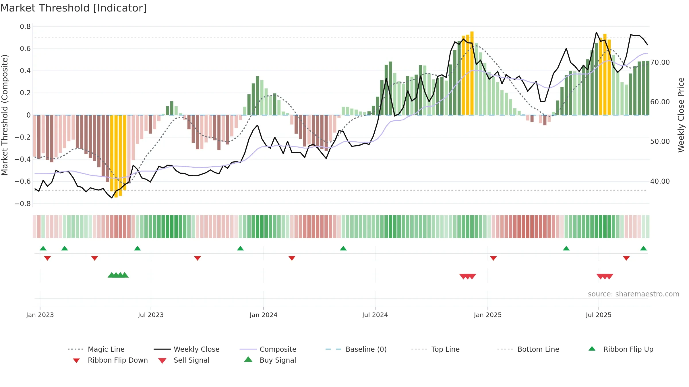The image size is (689, 387).
Task: Toggle the Weekly Close legend entry
Action: [187, 349]
